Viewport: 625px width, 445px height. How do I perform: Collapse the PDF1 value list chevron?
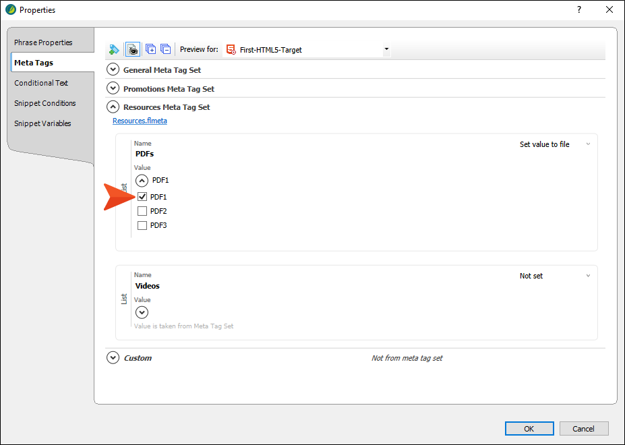[x=142, y=181]
